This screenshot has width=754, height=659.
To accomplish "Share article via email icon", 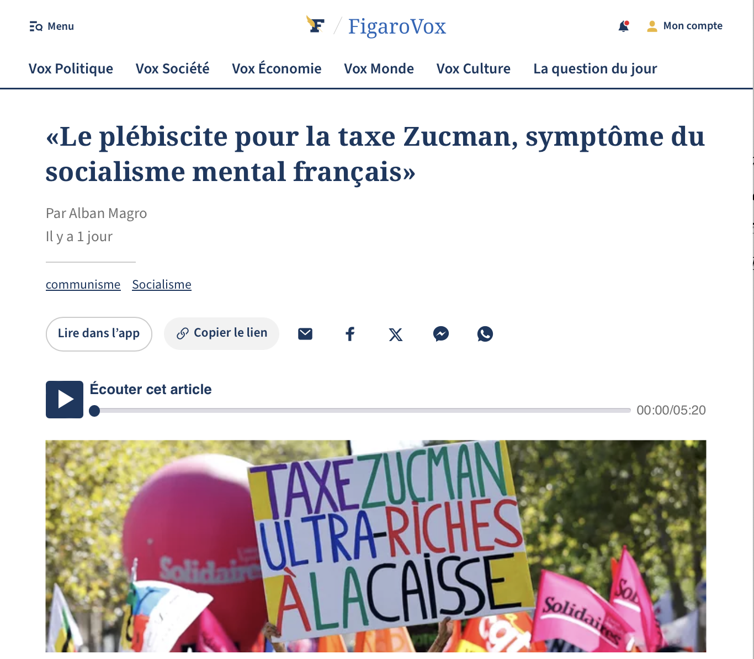I will [x=305, y=334].
